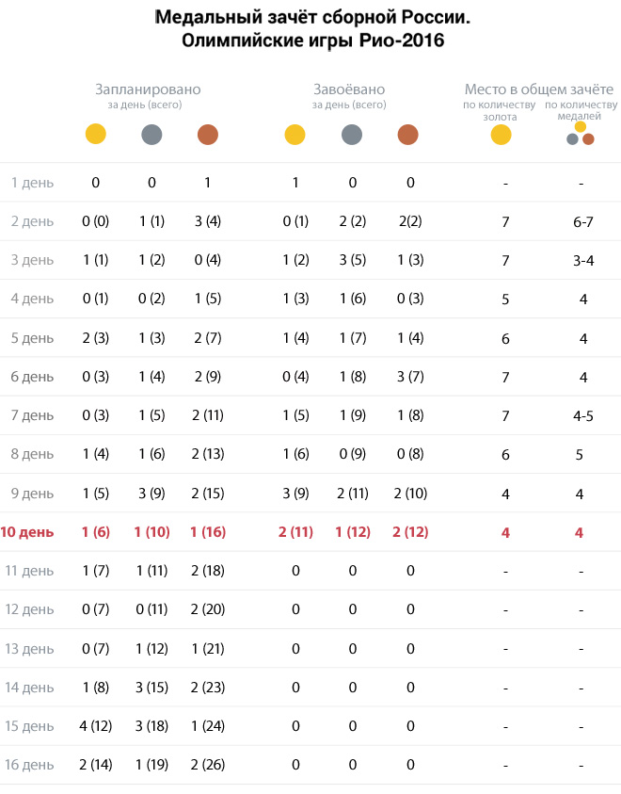Click the 'по количеству медалей' subheader
The height and width of the screenshot is (794, 621).
coord(581,110)
